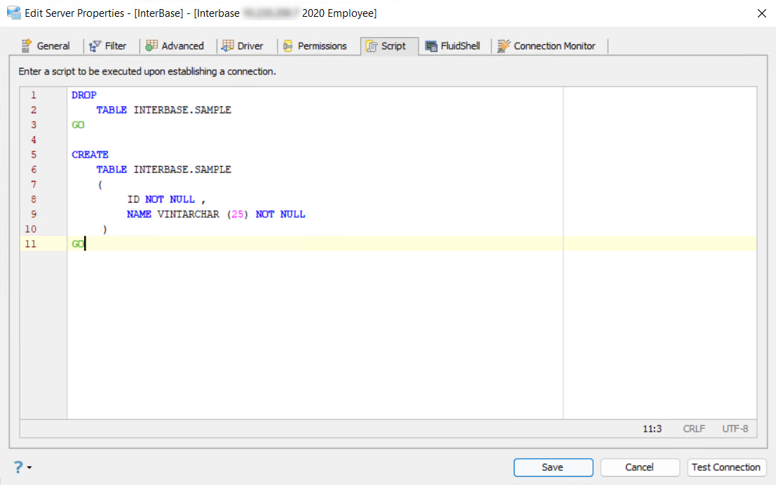776x485 pixels.
Task: Go to the Advanced tab
Action: pos(175,46)
